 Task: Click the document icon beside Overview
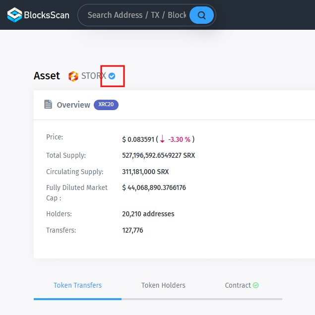[x=48, y=105]
